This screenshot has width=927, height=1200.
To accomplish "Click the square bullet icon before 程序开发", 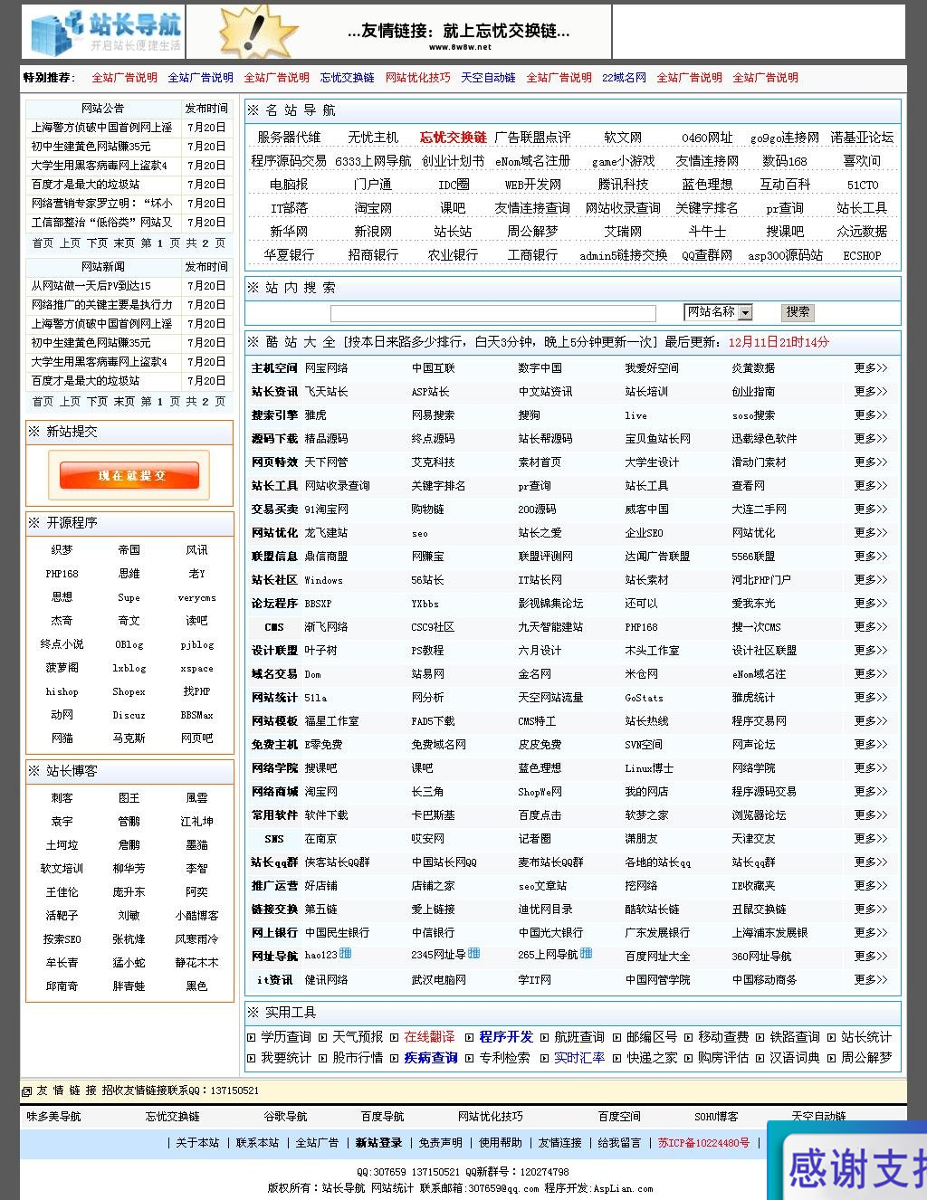I will pos(470,1037).
